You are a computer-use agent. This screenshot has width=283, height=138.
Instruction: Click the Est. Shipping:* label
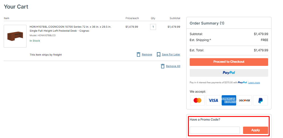click(x=200, y=40)
